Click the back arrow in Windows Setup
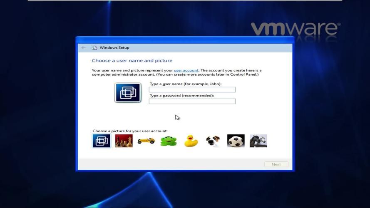This screenshot has width=370, height=208. pyautogui.click(x=83, y=48)
